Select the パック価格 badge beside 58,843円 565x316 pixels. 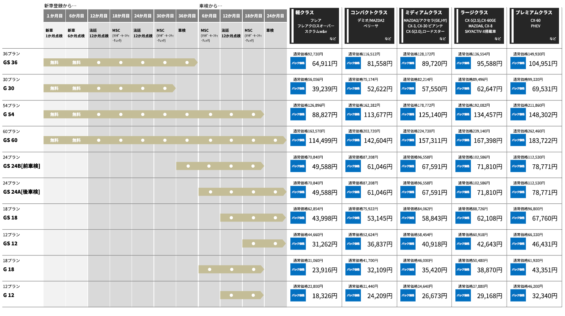pos(408,218)
